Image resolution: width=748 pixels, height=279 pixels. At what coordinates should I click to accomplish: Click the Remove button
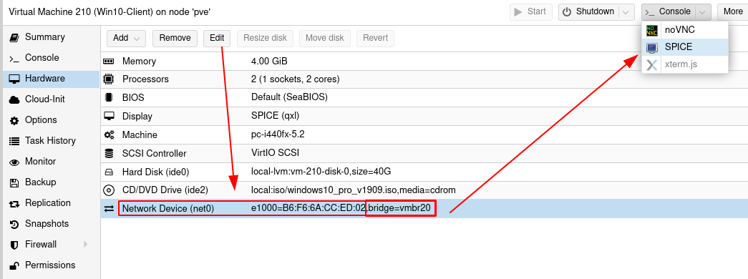tap(175, 38)
